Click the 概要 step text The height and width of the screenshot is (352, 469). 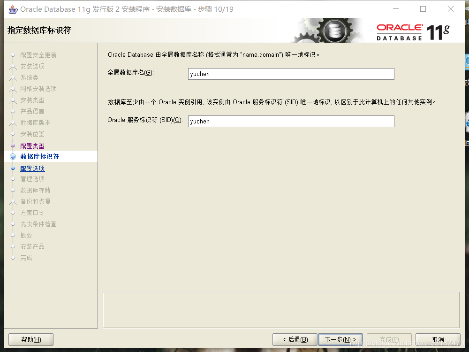(26, 235)
